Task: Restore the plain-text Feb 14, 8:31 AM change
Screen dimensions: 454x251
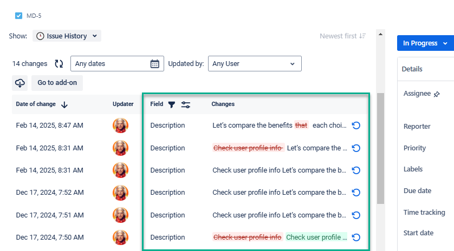Action: pos(356,170)
